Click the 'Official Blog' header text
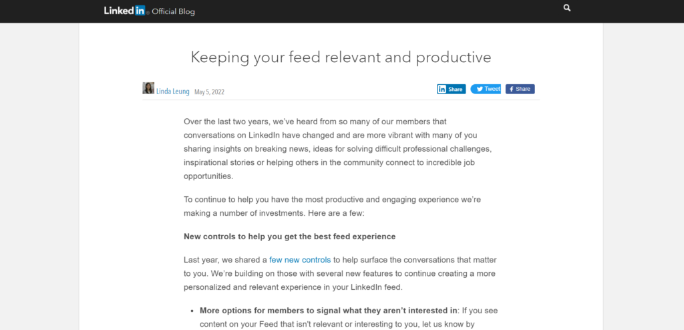 173,11
